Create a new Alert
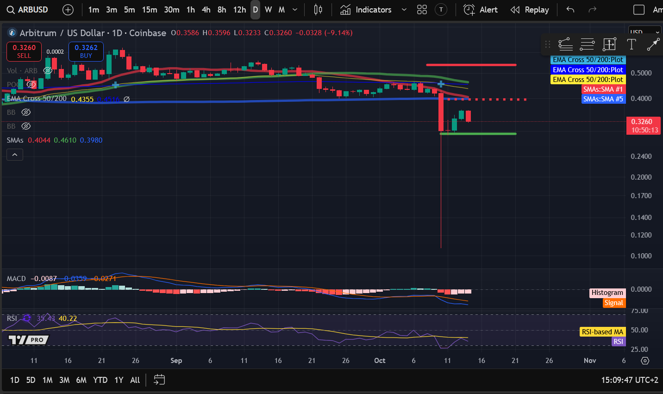The width and height of the screenshot is (663, 394). coord(481,10)
